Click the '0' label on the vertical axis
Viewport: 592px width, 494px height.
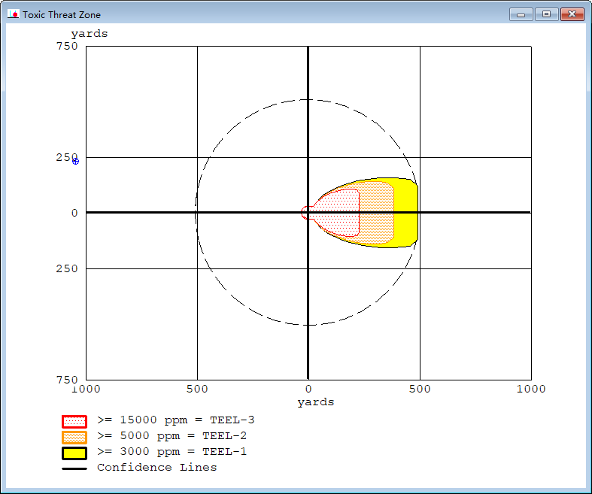click(74, 213)
